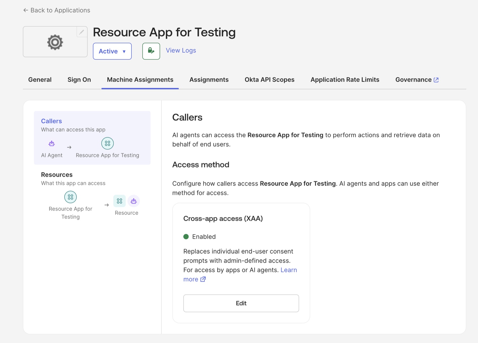Open the Active status dropdown
The width and height of the screenshot is (478, 343).
(112, 51)
